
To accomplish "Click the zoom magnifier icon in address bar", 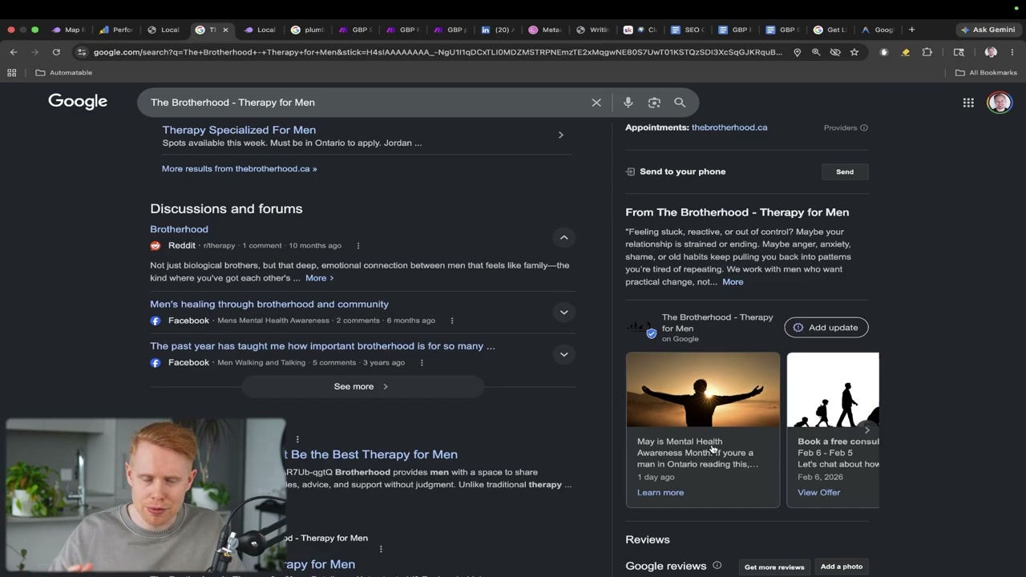I will coord(816,52).
